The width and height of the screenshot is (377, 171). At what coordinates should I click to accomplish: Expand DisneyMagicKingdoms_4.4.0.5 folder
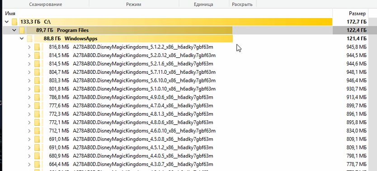click(x=29, y=156)
